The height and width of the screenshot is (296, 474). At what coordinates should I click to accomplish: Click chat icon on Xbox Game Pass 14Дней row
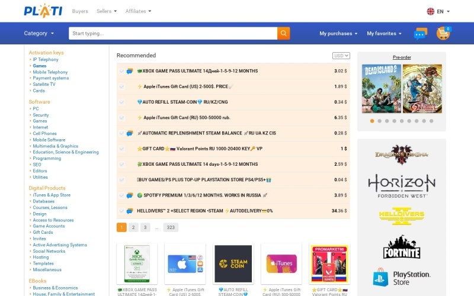[x=130, y=71]
